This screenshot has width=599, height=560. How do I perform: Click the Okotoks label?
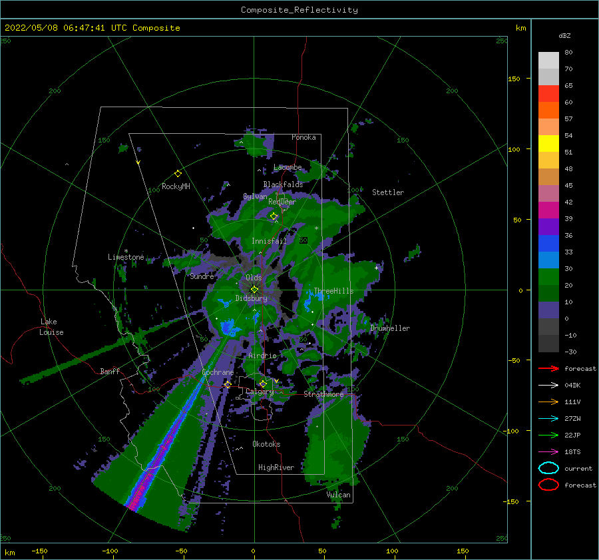(x=266, y=444)
